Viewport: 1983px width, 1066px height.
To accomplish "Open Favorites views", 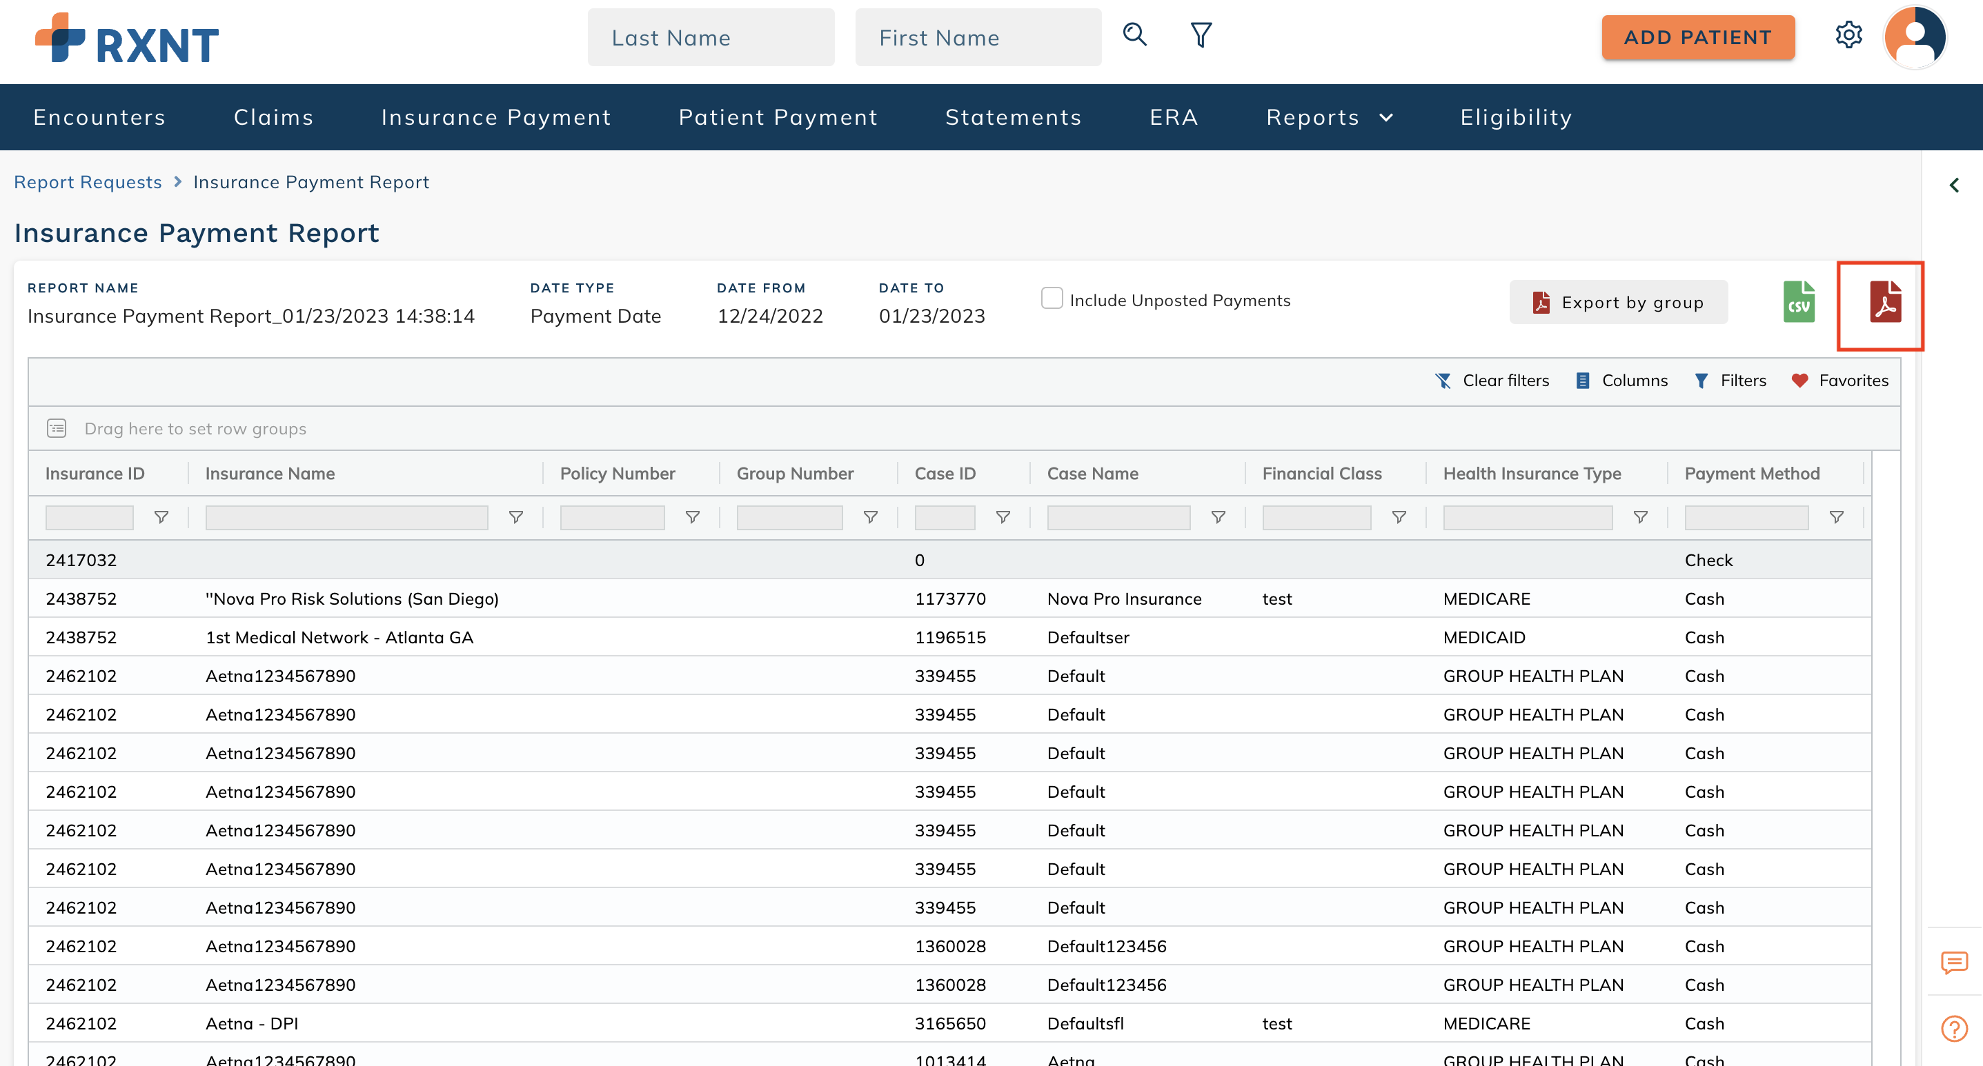I will 1839,381.
